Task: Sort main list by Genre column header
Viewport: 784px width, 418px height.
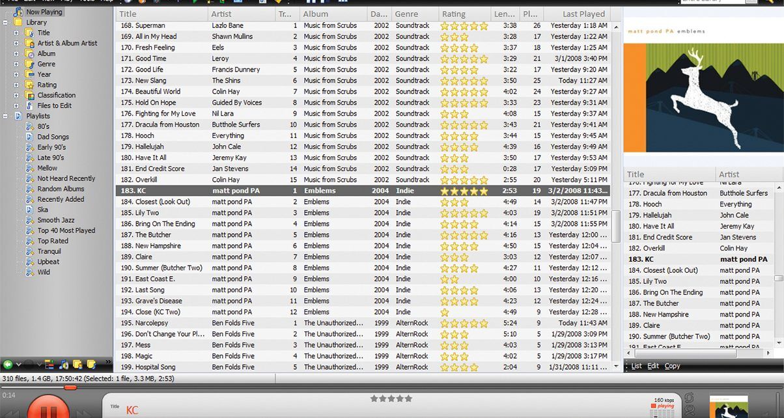Action: tap(415, 14)
